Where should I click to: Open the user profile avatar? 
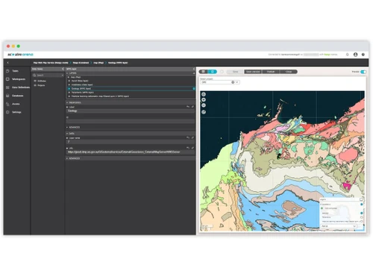click(356, 55)
